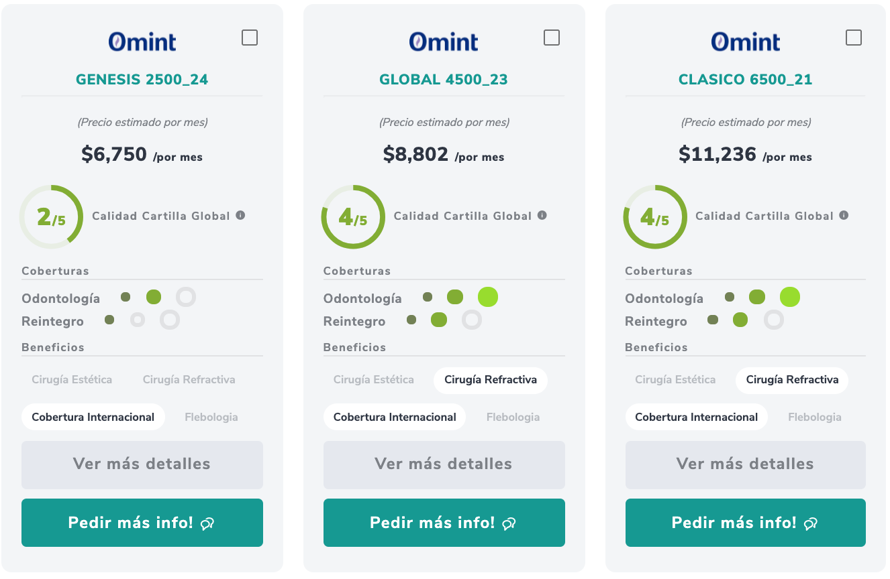Viewport: 890px width, 579px height.
Task: Click the 4/5 quality ring on CLASICO plan
Action: click(x=655, y=217)
